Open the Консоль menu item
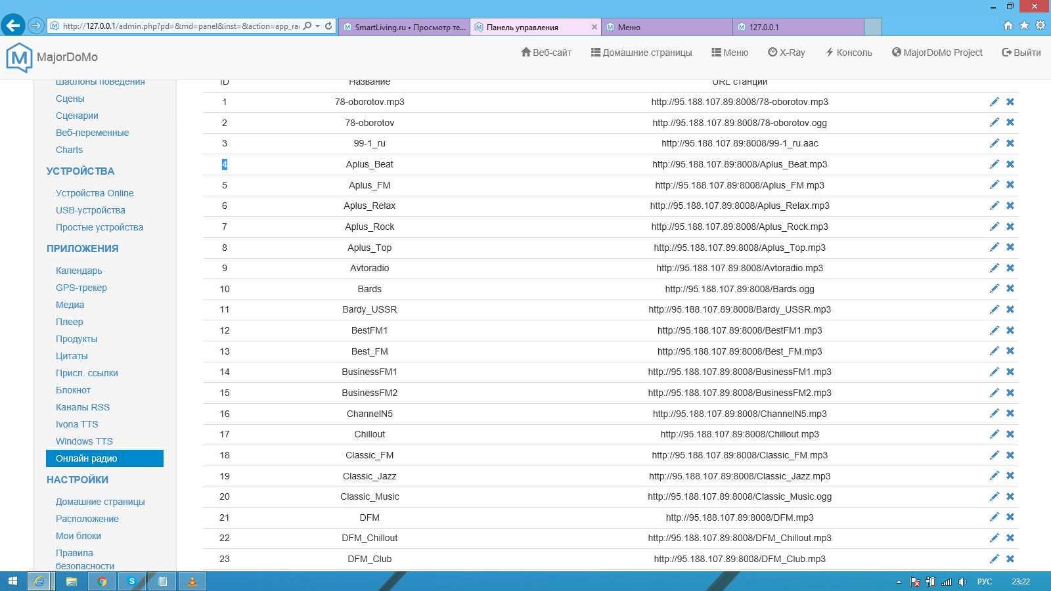This screenshot has height=591, width=1051. pos(849,53)
